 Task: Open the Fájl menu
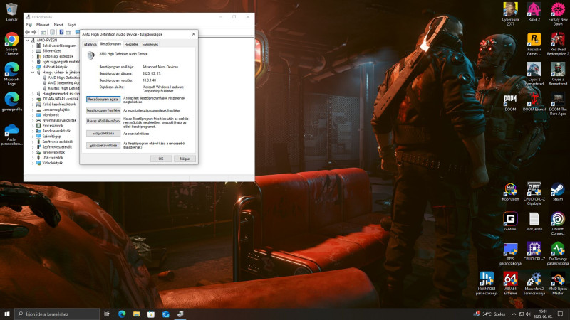coord(29,25)
